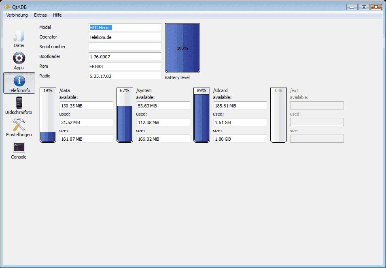Image resolution: width=386 pixels, height=268 pixels.
Task: Click the empty Serial number field
Action: tap(125, 47)
